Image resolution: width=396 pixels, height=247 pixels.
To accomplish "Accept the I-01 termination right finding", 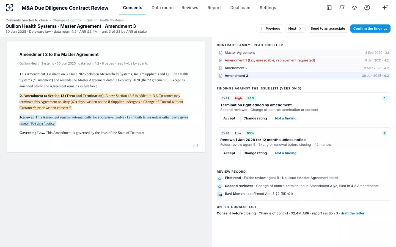I will pyautogui.click(x=229, y=118).
